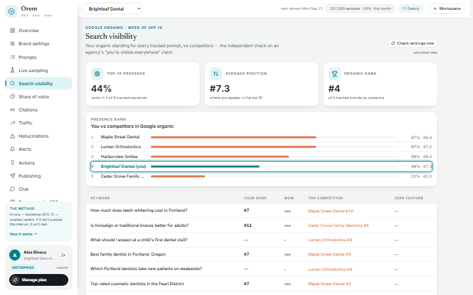Image resolution: width=473 pixels, height=295 pixels.
Task: Click the Top-10 Presence target icon
Action: (x=97, y=73)
